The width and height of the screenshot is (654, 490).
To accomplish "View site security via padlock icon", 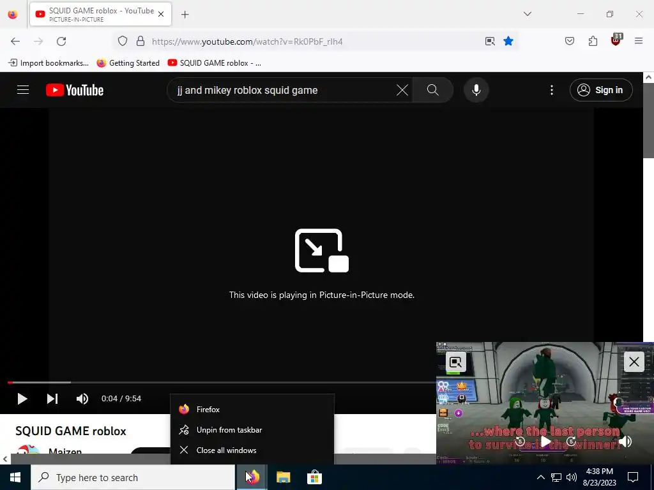I will pos(141,41).
